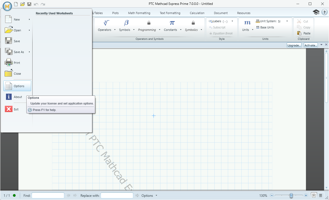Viewport: 329px width, 200px height.
Task: Click the Symbols beta icon
Action: [x=126, y=23]
